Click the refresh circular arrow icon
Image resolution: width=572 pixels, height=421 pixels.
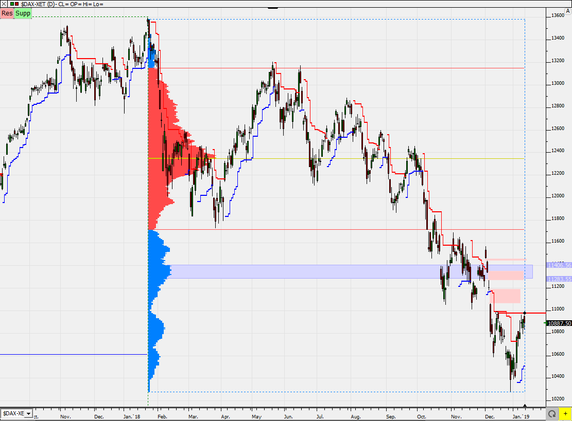[552, 413]
